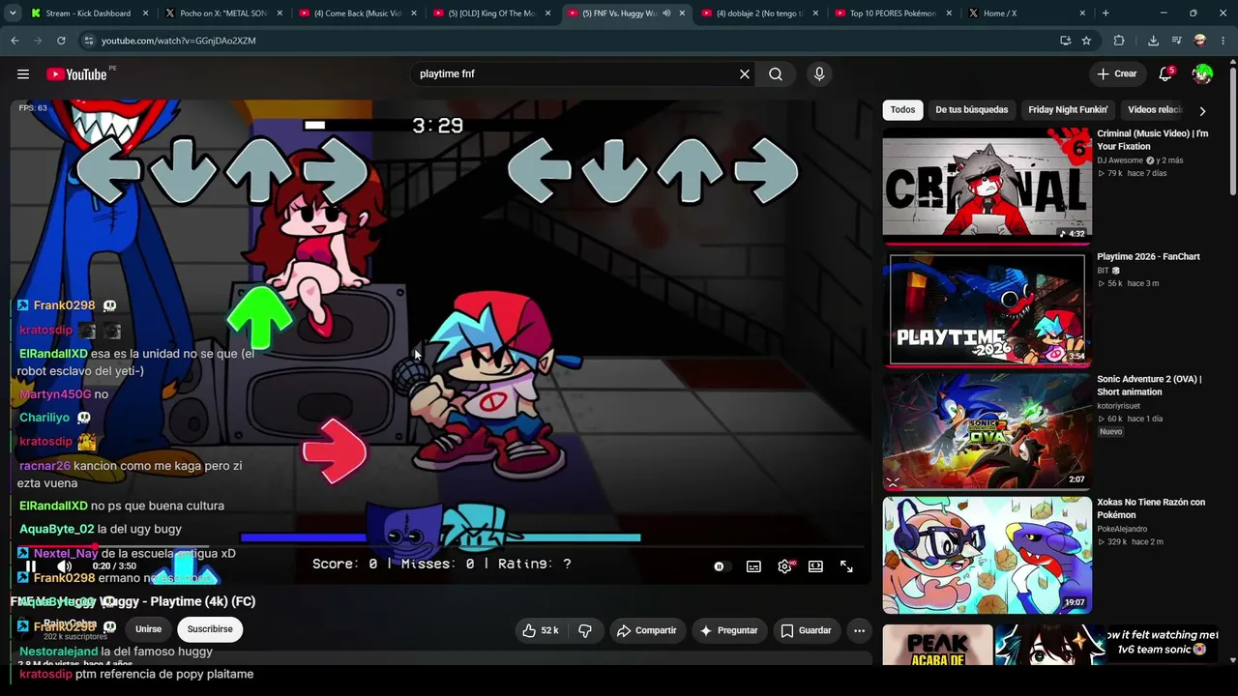The width and height of the screenshot is (1238, 696).
Task: Pause the video playback
Action: pos(31,566)
